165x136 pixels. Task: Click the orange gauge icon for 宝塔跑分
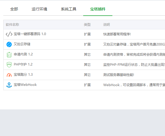click(x=9, y=75)
